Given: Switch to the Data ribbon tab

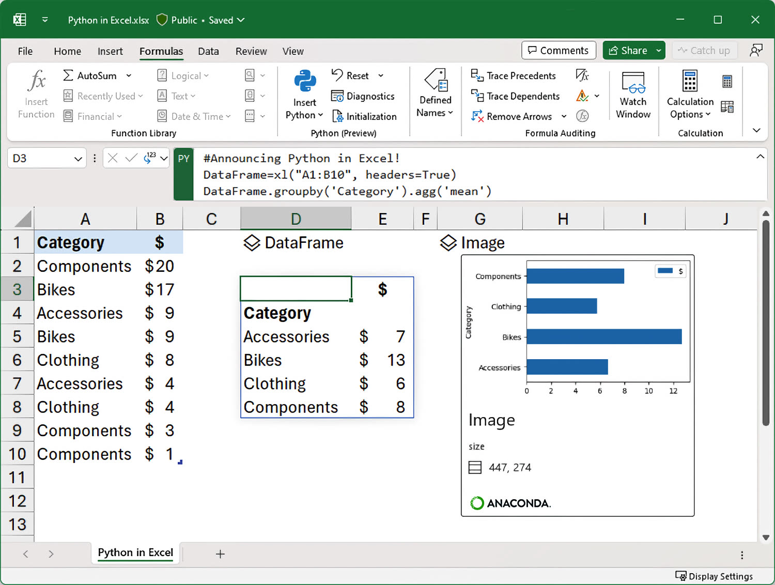Looking at the screenshot, I should (x=208, y=51).
